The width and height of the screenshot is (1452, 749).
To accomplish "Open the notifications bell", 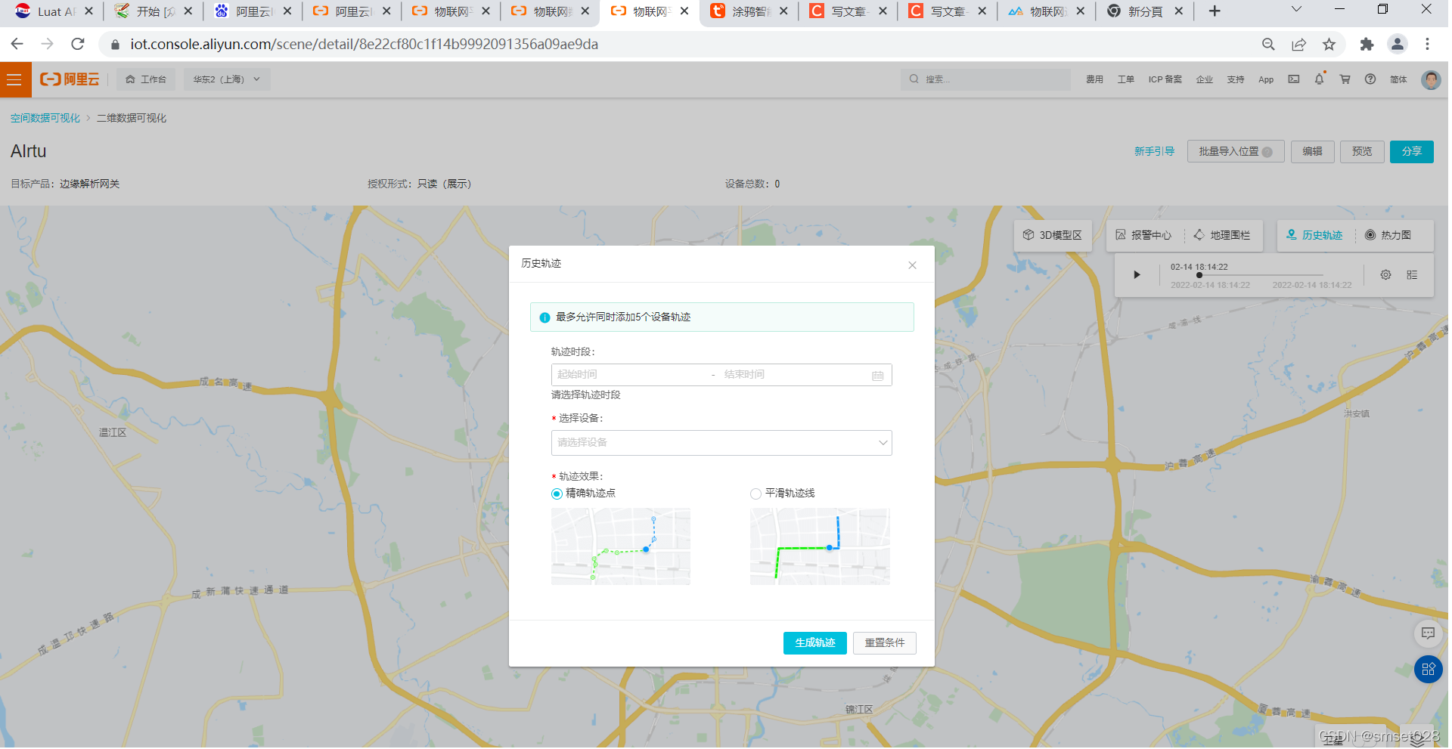I will click(x=1320, y=79).
